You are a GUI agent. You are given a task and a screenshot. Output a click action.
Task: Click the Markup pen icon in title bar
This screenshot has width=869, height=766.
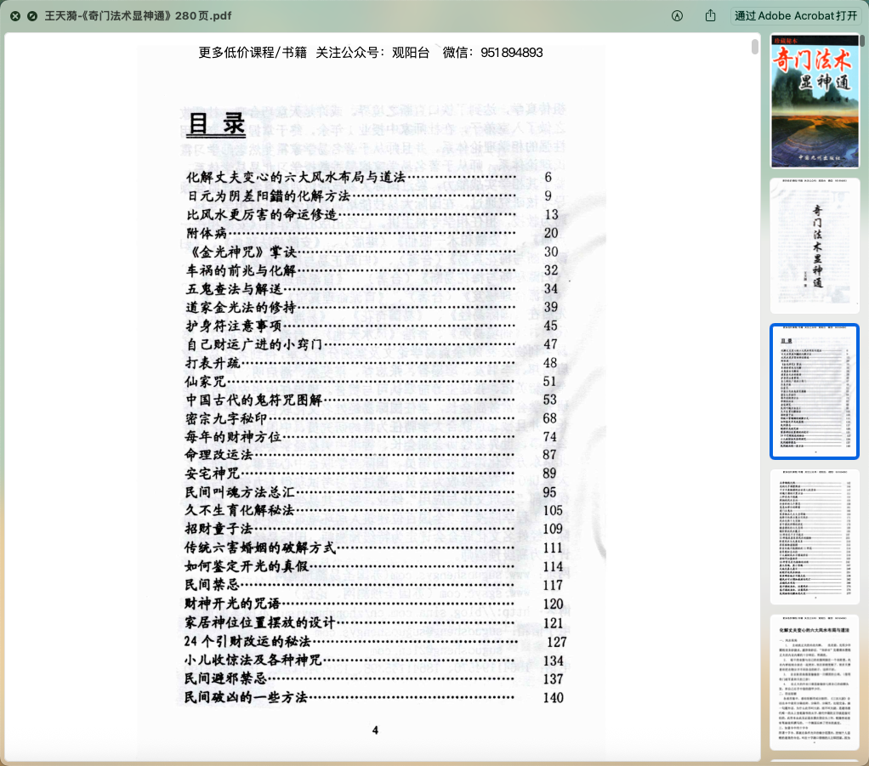pos(678,16)
